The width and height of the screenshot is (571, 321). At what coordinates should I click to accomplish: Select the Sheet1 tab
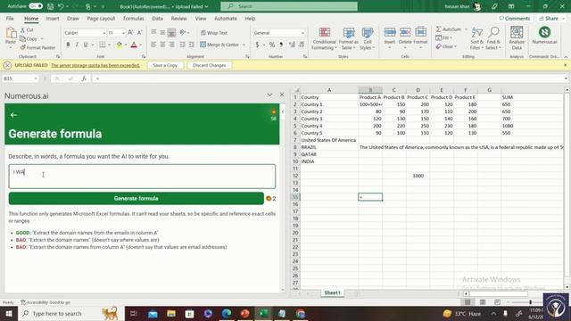click(x=332, y=292)
